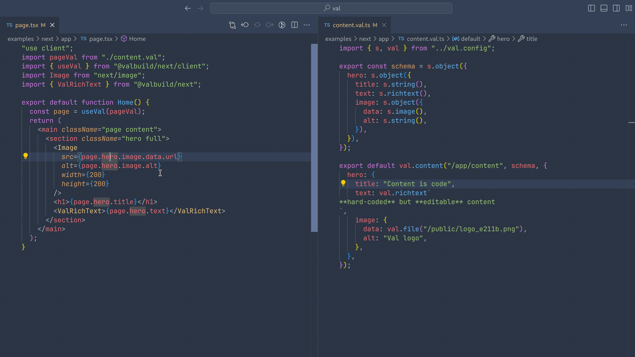Screen dimensions: 635x357
Task: Click the "/app/content" path string
Action: (475, 166)
